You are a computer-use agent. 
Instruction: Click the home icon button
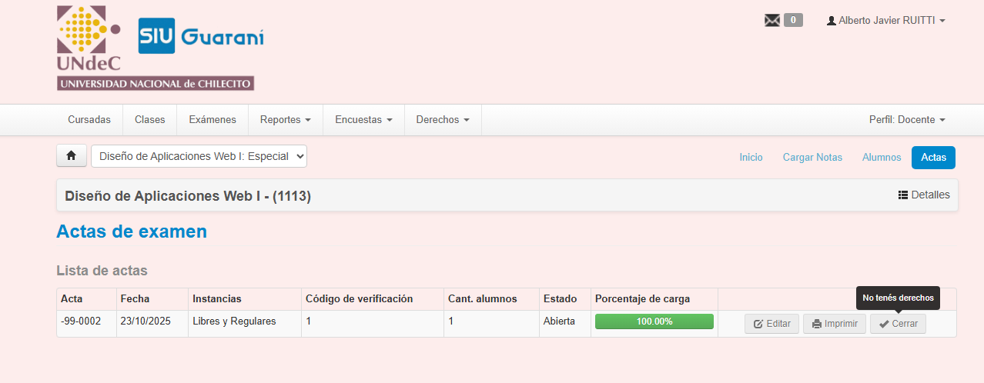[71, 156]
